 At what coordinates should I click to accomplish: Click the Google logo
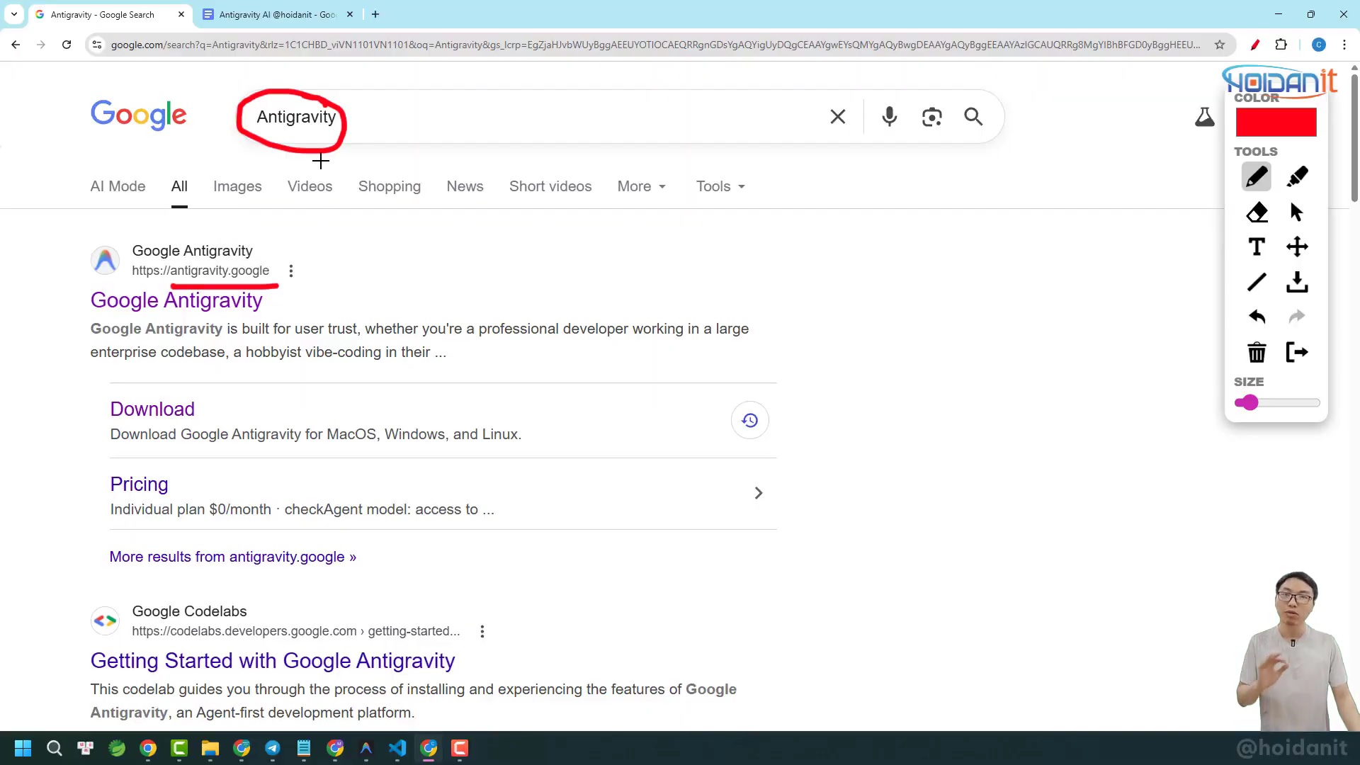138,115
